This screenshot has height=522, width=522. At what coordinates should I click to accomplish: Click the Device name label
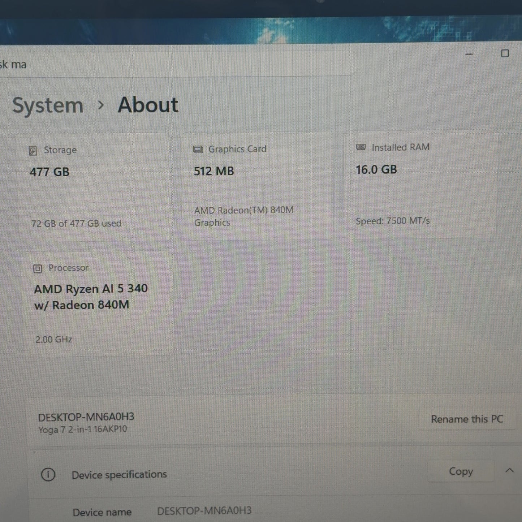[x=102, y=512]
